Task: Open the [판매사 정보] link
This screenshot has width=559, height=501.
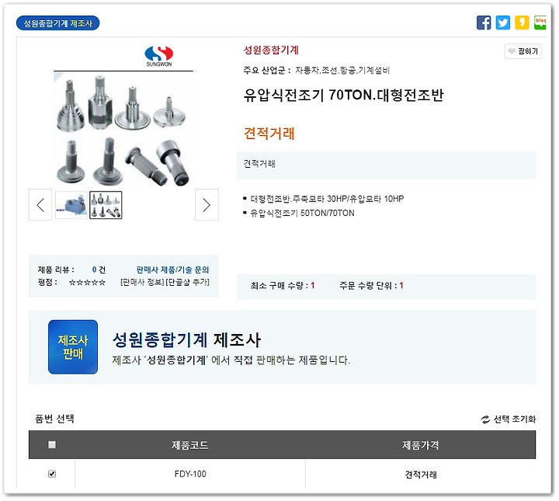Action: coord(142,282)
